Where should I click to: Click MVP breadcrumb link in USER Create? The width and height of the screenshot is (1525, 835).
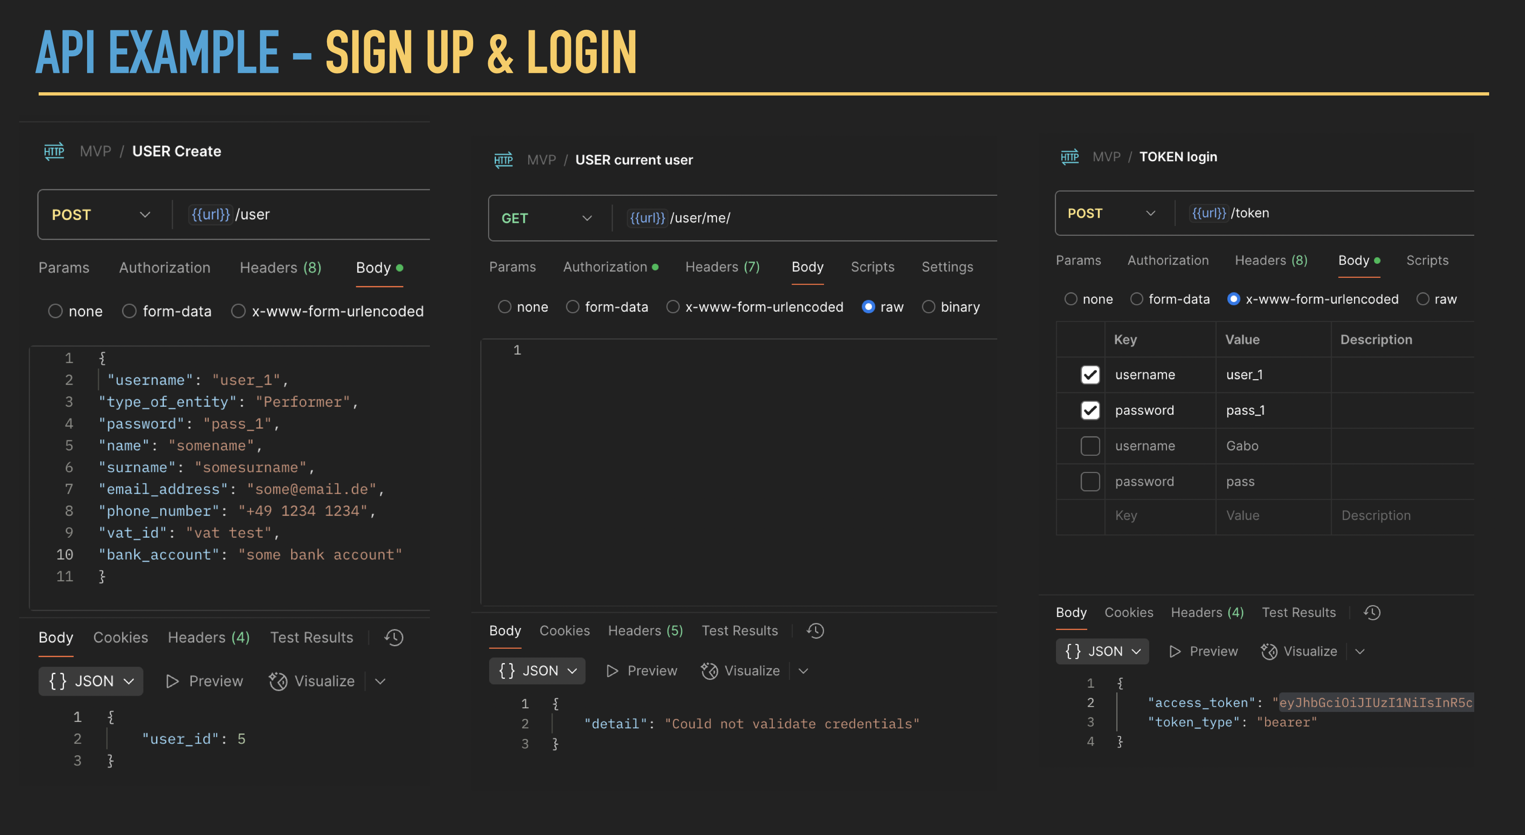coord(96,151)
